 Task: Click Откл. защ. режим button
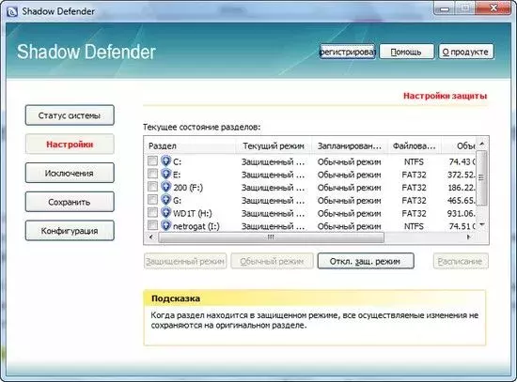click(366, 262)
